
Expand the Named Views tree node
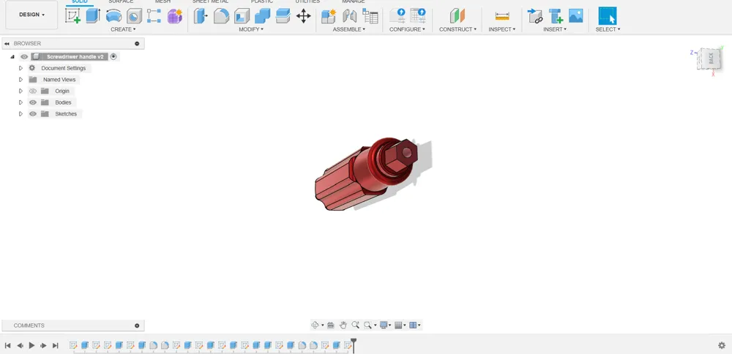(x=20, y=80)
